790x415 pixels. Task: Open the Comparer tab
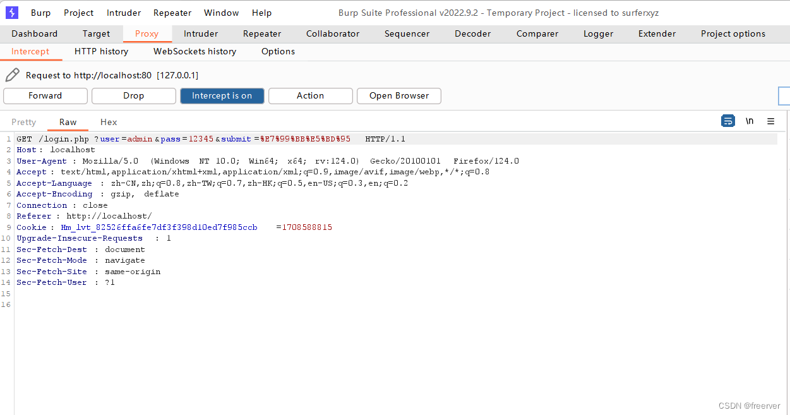(537, 34)
